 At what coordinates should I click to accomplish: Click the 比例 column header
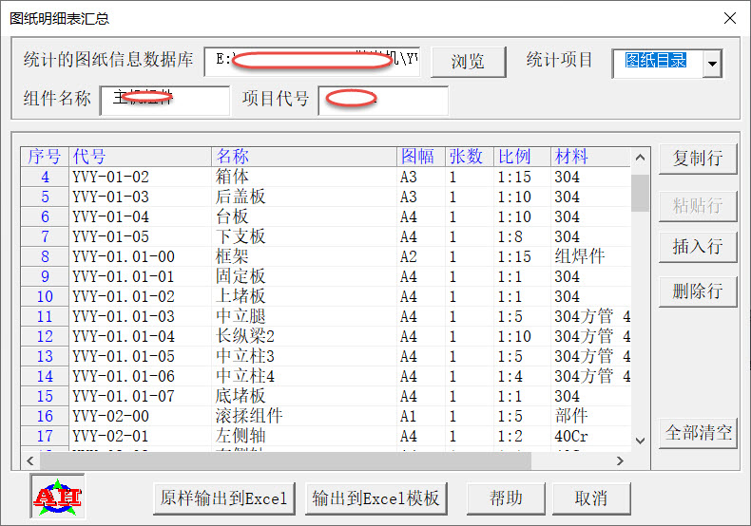tap(522, 157)
